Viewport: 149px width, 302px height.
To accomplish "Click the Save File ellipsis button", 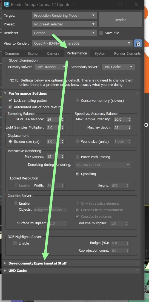I will 138,33.
